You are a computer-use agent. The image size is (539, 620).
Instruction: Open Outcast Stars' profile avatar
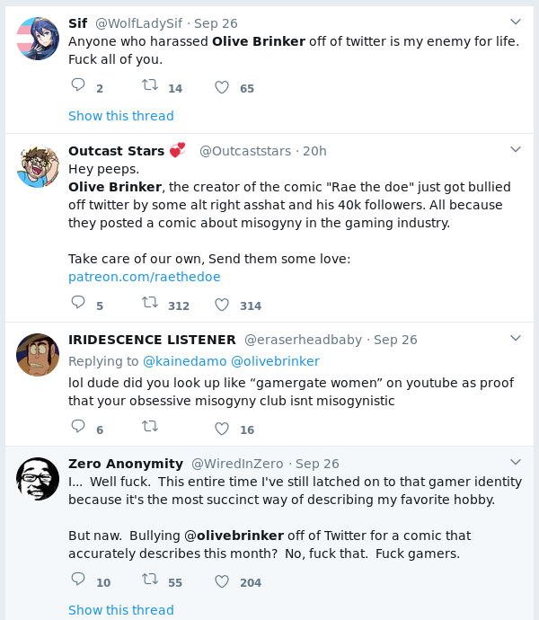point(38,165)
